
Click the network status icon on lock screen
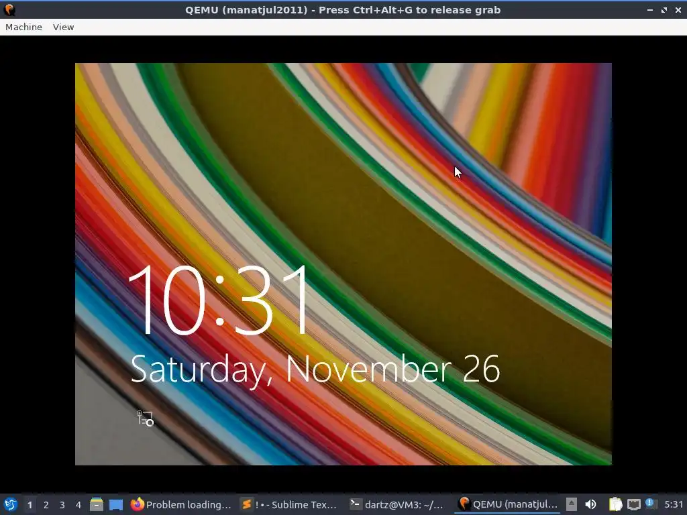(146, 418)
